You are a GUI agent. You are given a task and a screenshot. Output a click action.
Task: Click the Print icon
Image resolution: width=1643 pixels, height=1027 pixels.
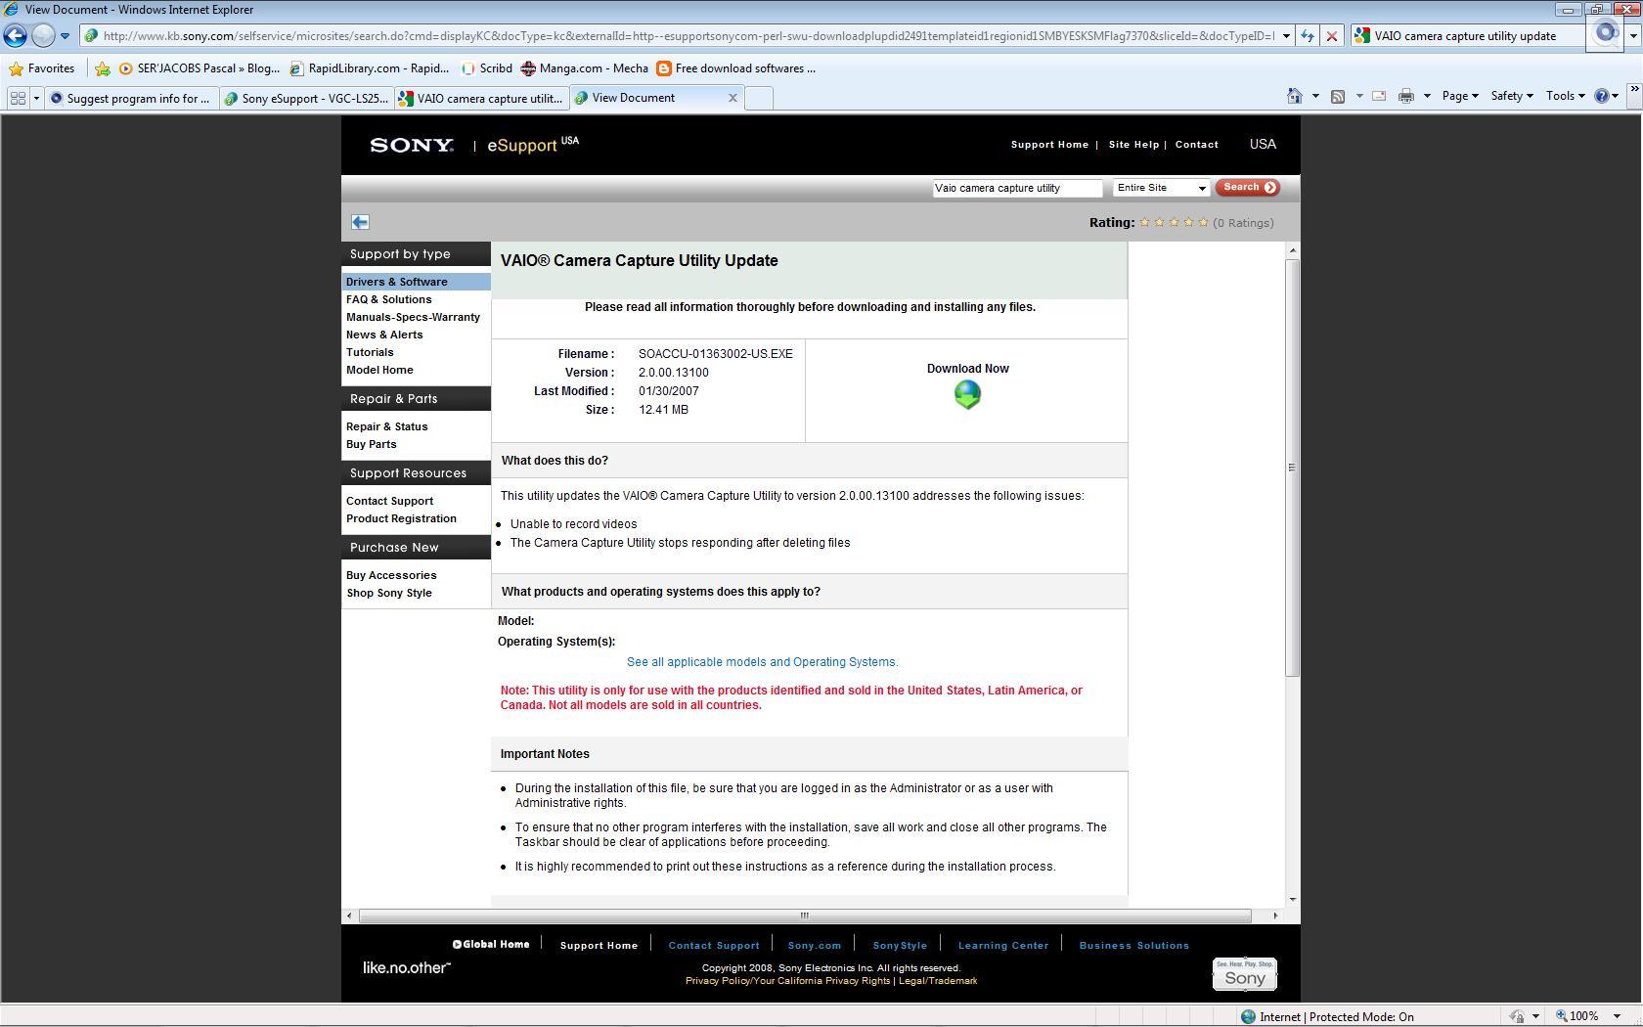click(x=1406, y=96)
